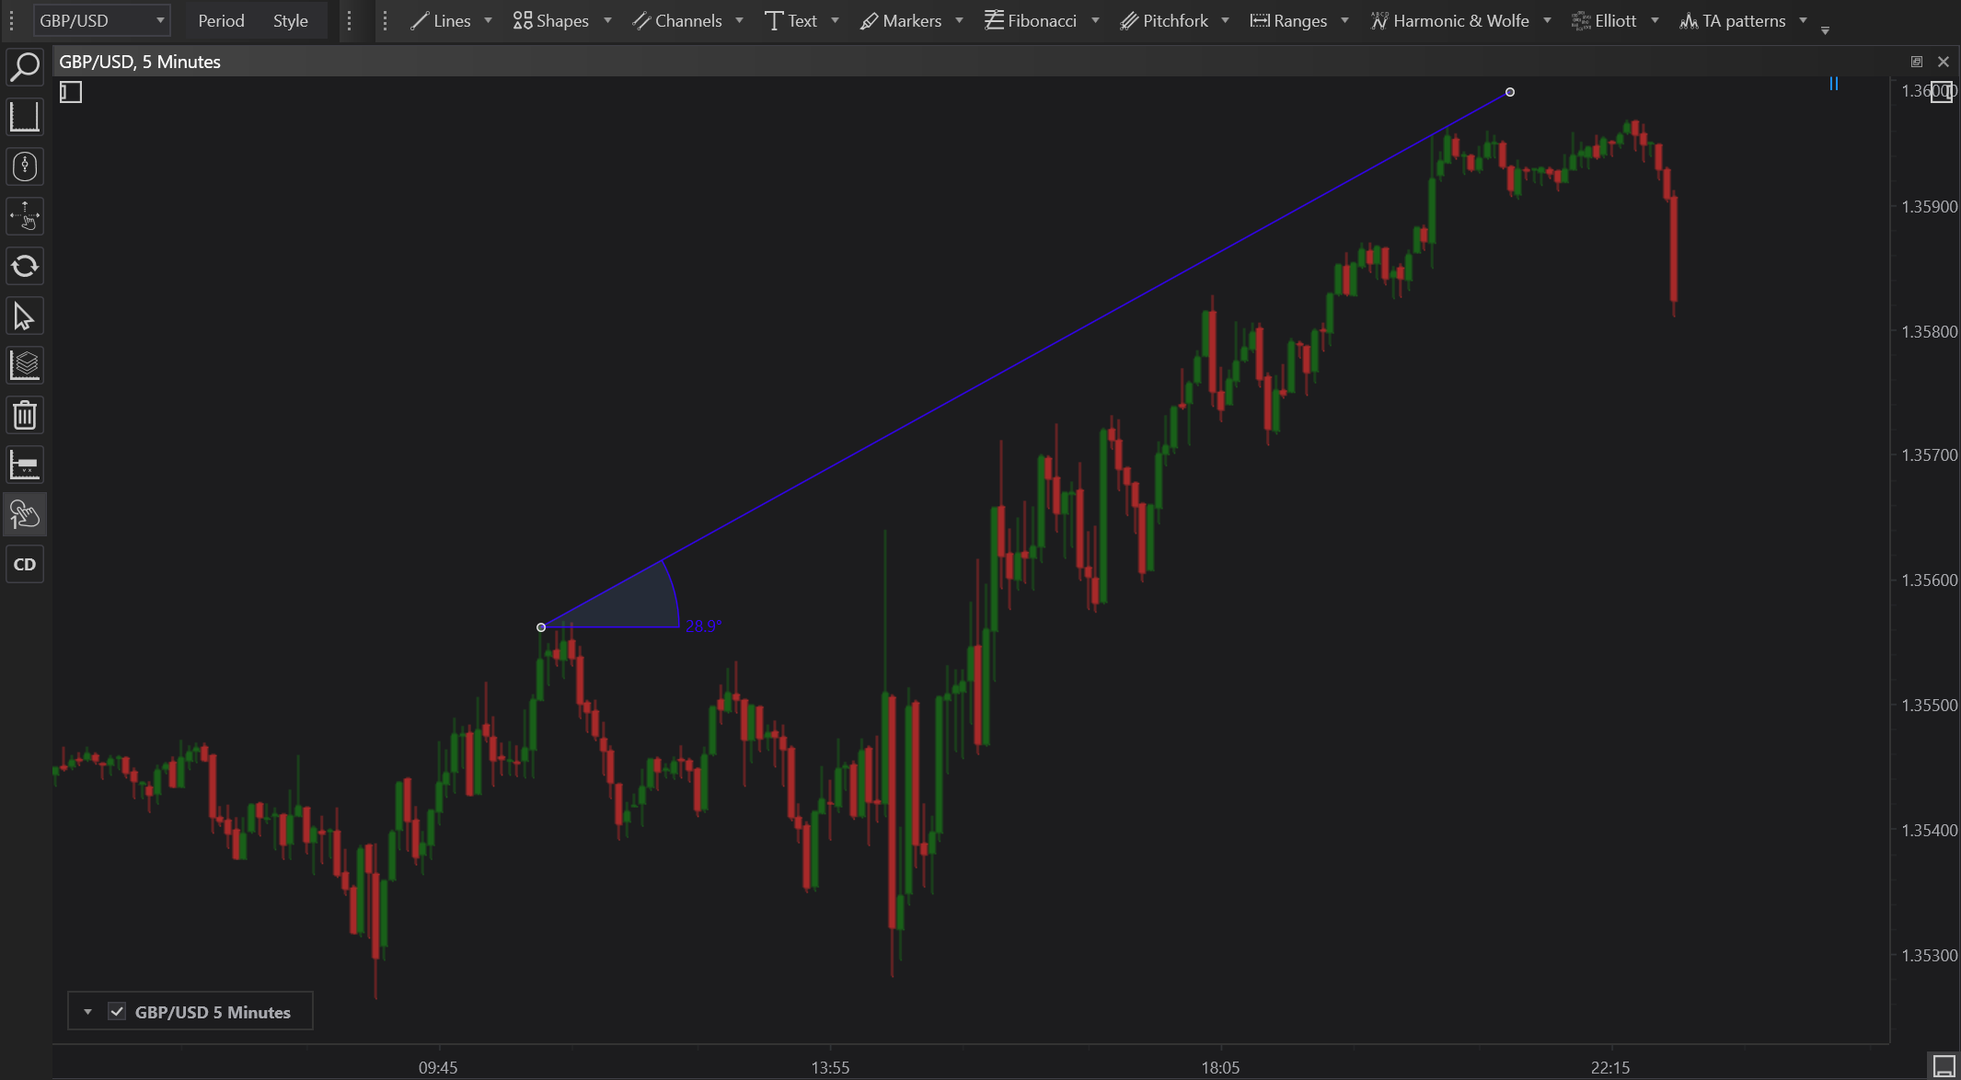Select the arrow cursor pointer tool
Screen dimensions: 1961x1080
(x=25, y=316)
